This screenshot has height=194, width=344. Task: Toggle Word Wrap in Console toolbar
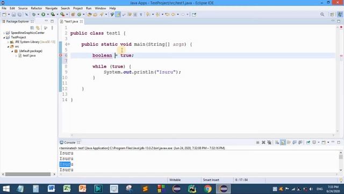289,142
